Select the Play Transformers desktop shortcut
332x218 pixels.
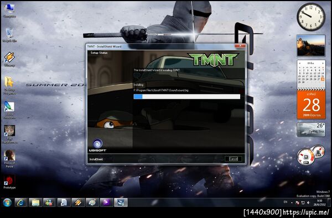[9, 134]
